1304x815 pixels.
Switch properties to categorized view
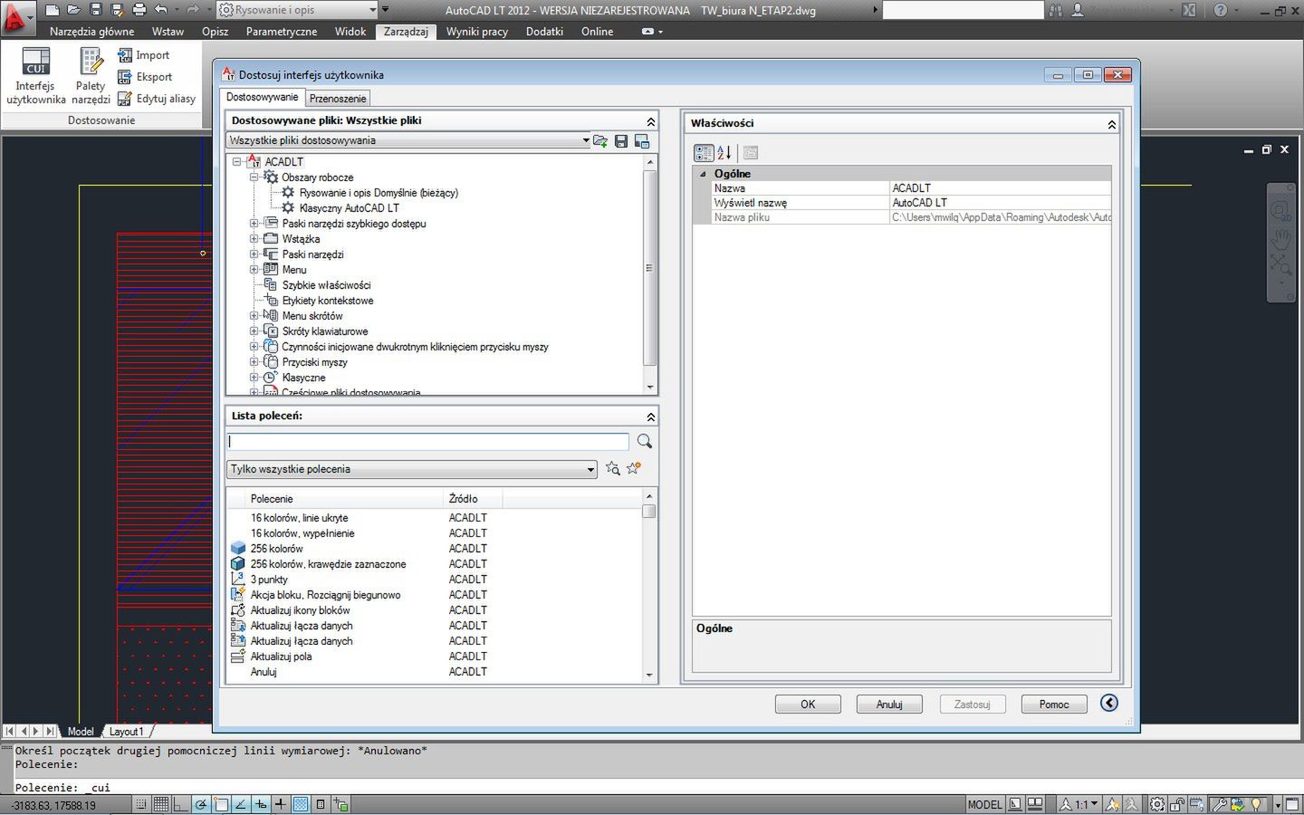point(704,153)
